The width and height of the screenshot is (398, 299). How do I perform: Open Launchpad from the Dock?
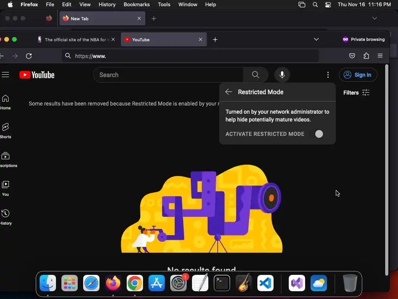(x=69, y=283)
